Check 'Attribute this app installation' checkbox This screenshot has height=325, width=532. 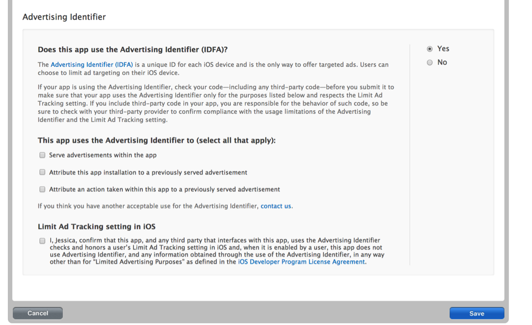click(x=42, y=172)
